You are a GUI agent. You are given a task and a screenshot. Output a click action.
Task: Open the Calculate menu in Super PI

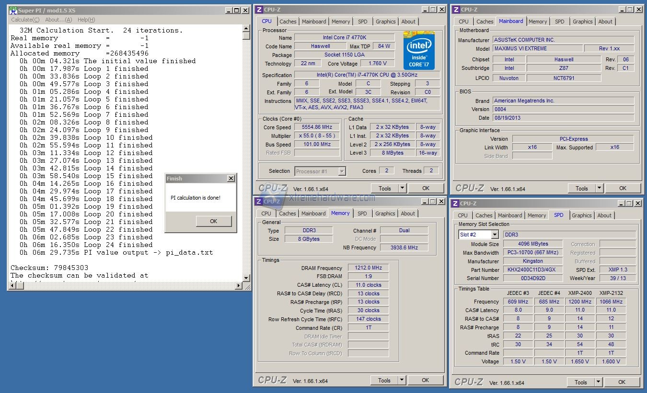(25, 20)
